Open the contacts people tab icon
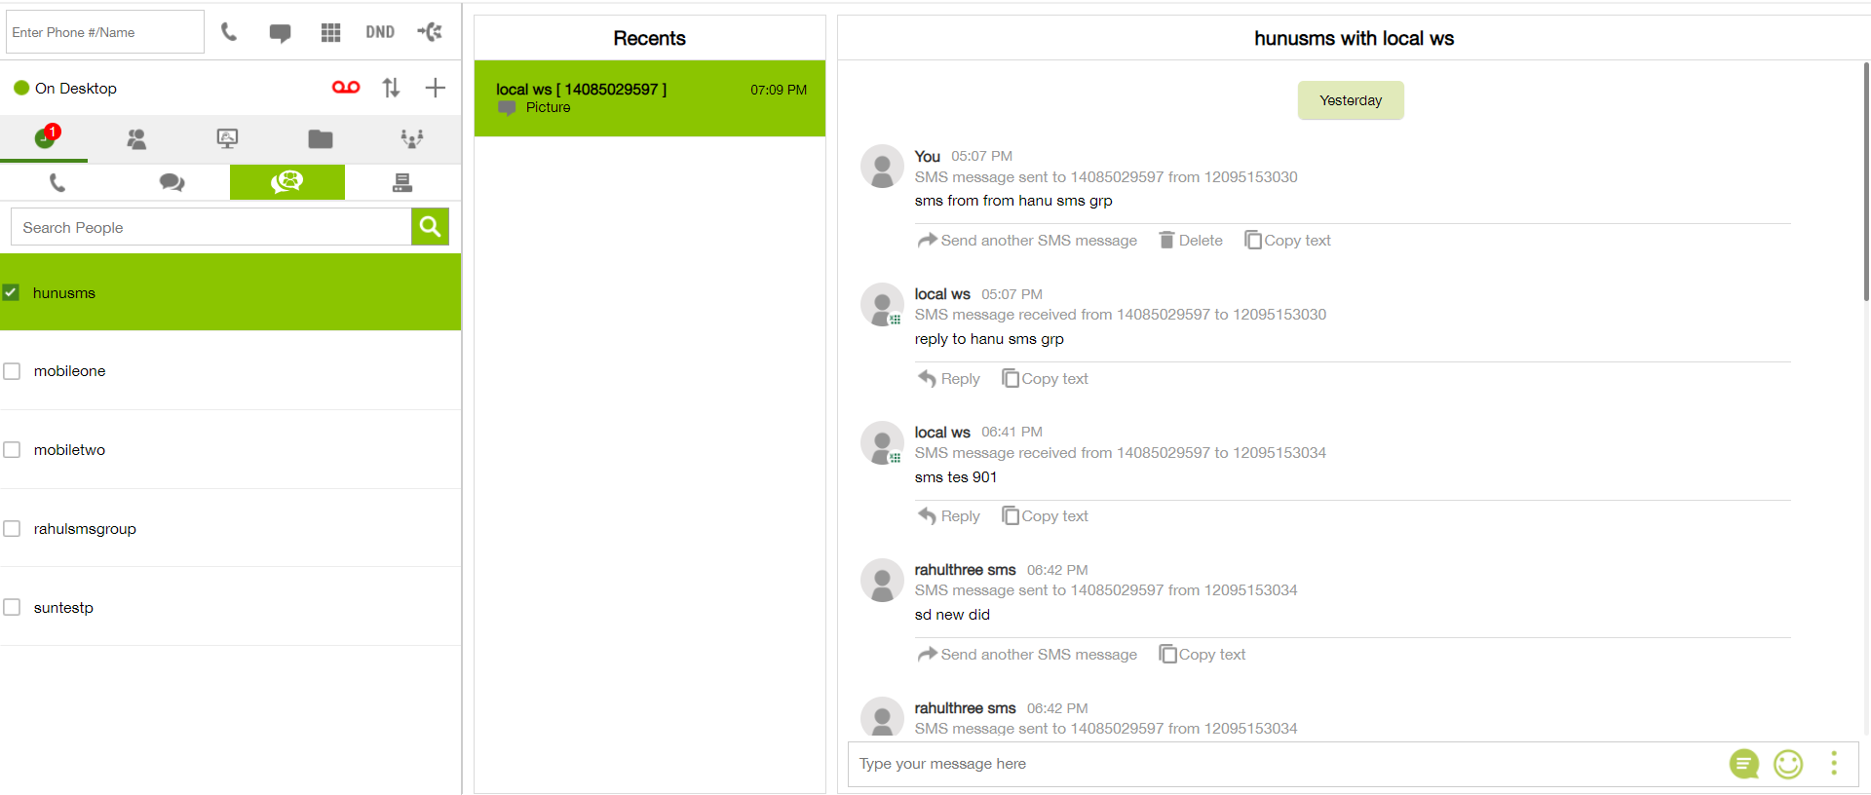Screen dimensions: 1871x795 [136, 139]
